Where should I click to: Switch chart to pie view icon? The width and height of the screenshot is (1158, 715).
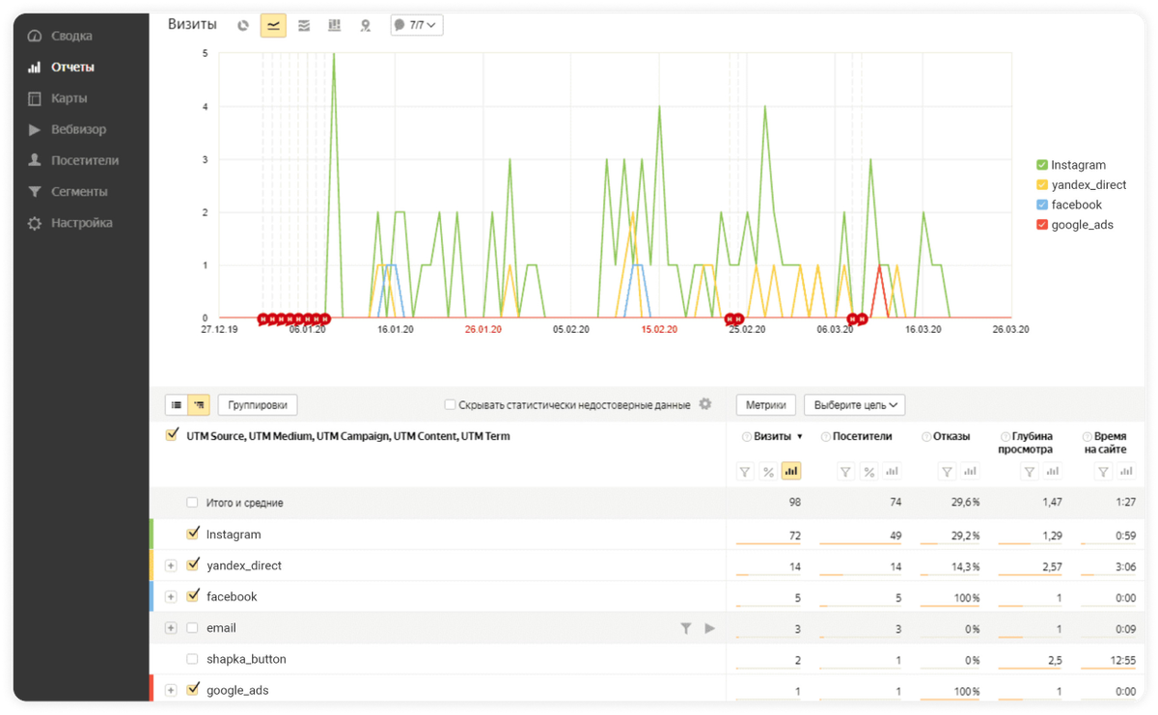pos(243,26)
